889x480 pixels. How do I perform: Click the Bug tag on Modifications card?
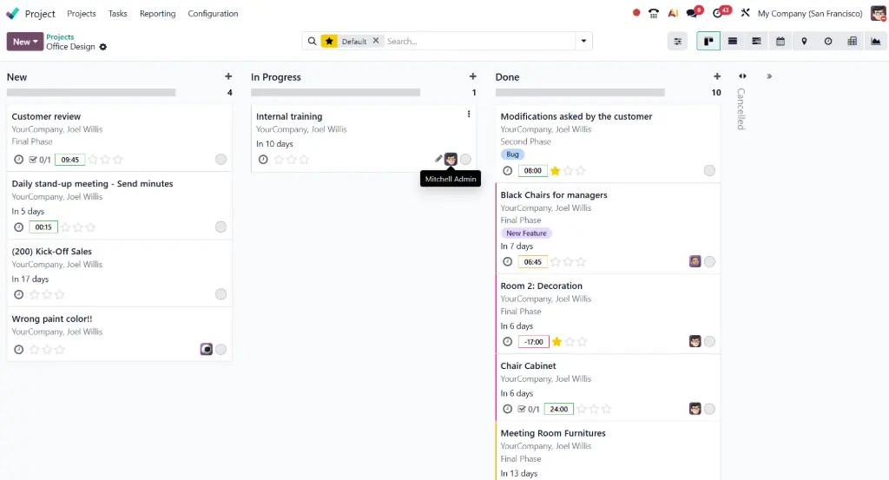click(512, 155)
